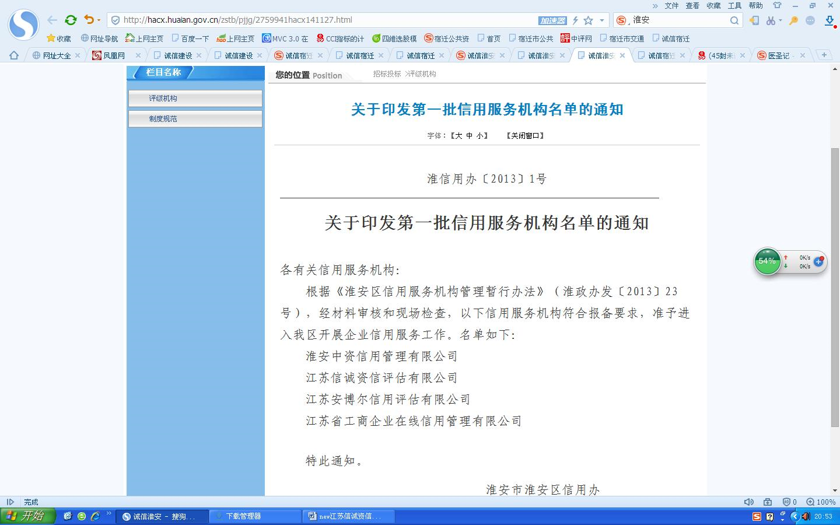Click the home icon left of tabs
Viewport: 840px width, 525px height.
point(14,55)
